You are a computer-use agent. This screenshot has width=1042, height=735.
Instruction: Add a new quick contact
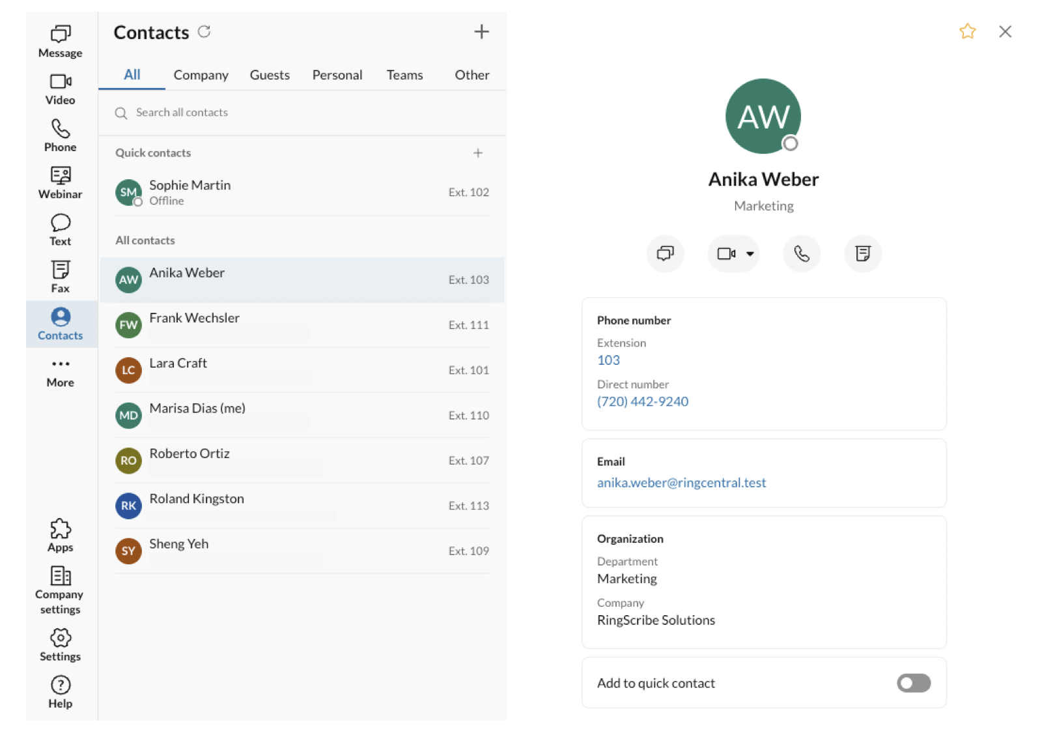(x=477, y=153)
